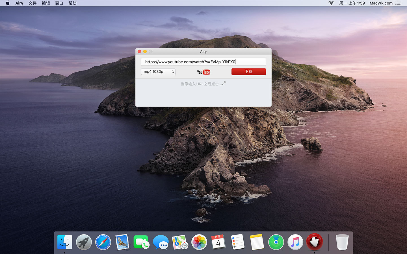407x254 pixels.
Task: Open the Notification Center list icon
Action: point(398,3)
